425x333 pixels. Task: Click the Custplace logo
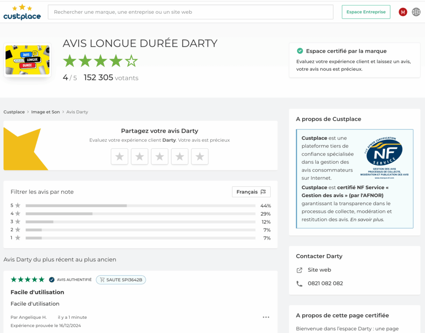pos(22,12)
